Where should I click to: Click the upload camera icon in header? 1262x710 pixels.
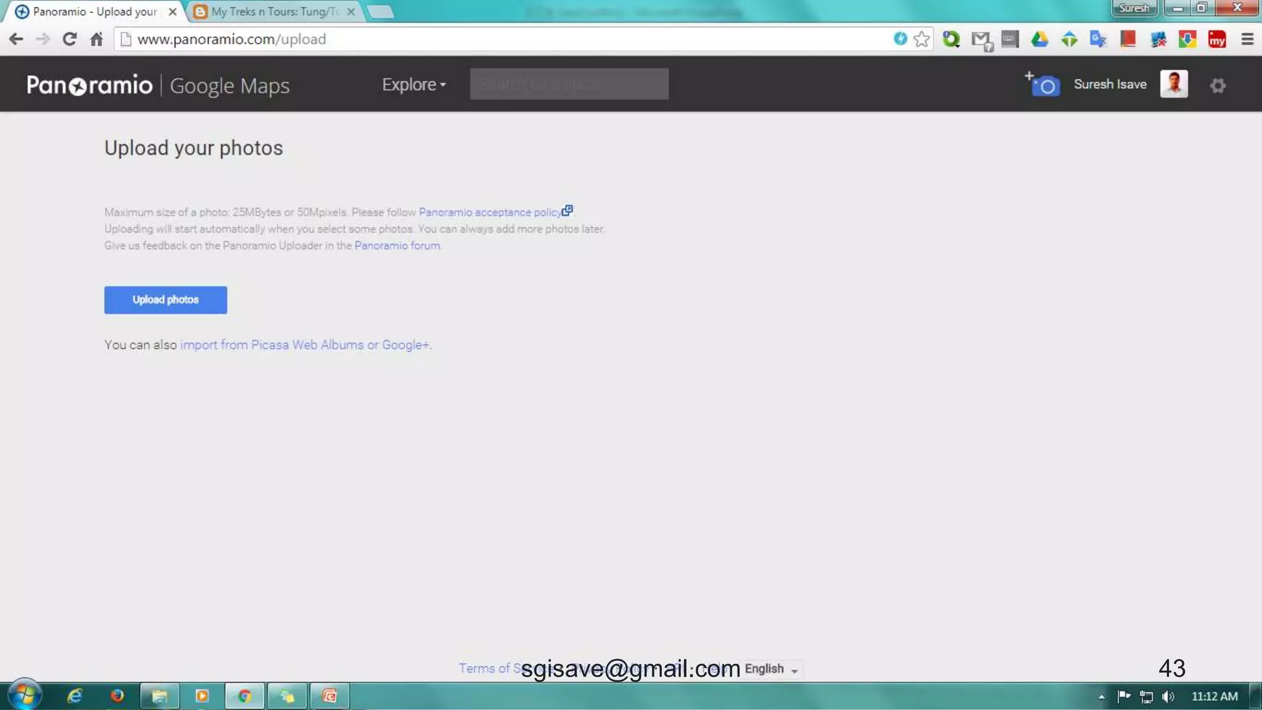click(x=1043, y=84)
